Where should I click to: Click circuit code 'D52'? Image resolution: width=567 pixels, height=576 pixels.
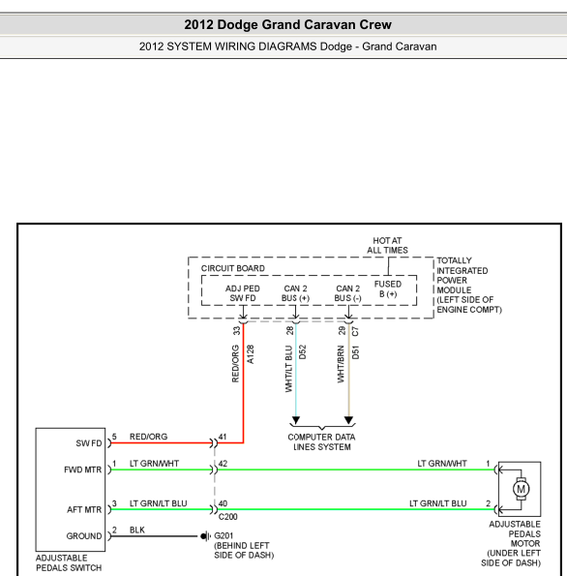pyautogui.click(x=303, y=352)
